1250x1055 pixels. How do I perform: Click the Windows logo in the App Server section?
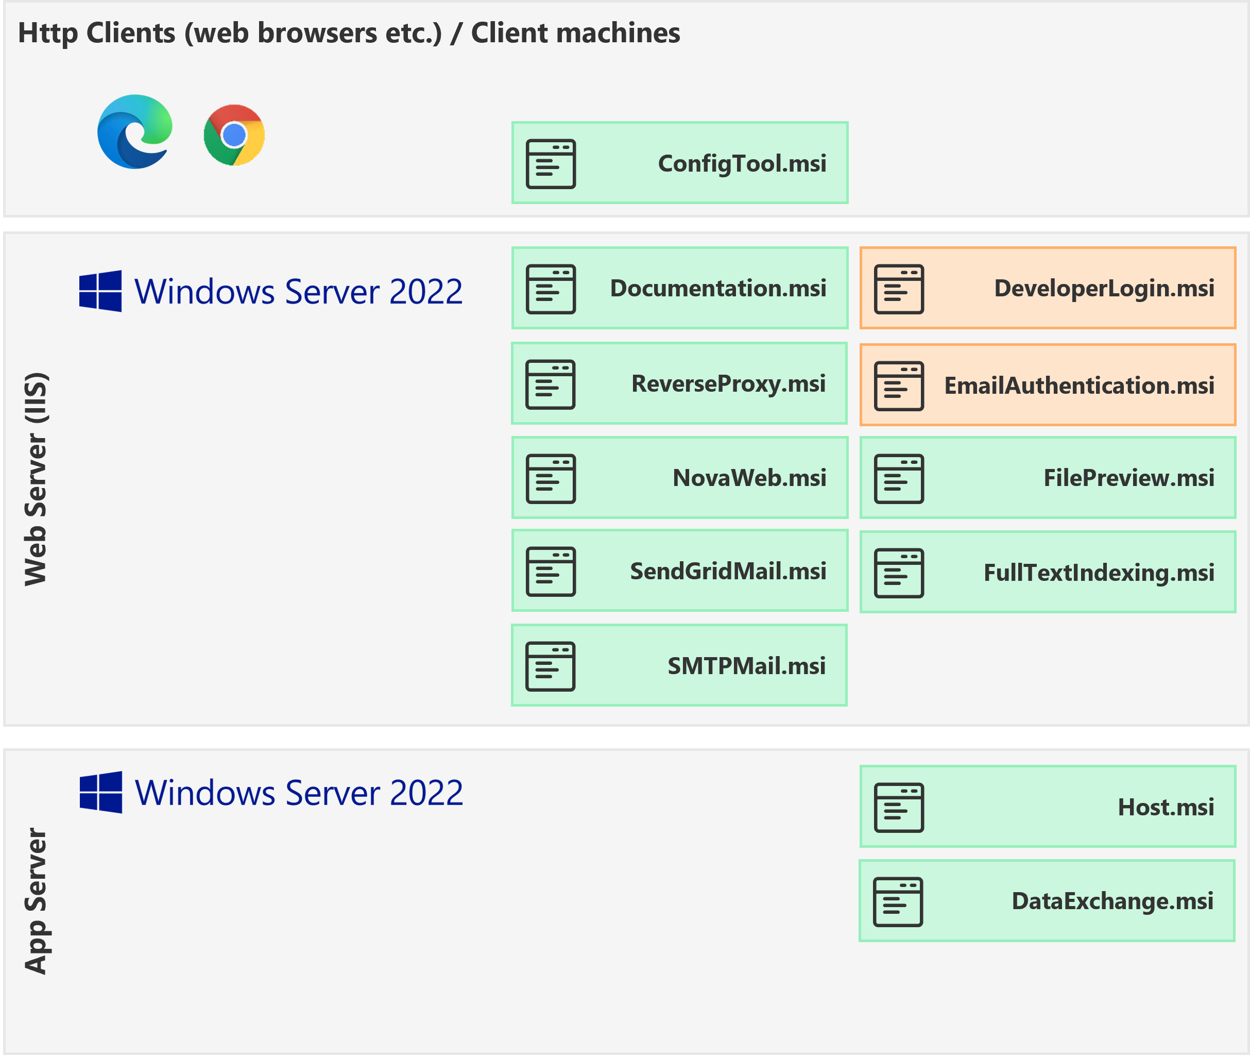click(100, 794)
